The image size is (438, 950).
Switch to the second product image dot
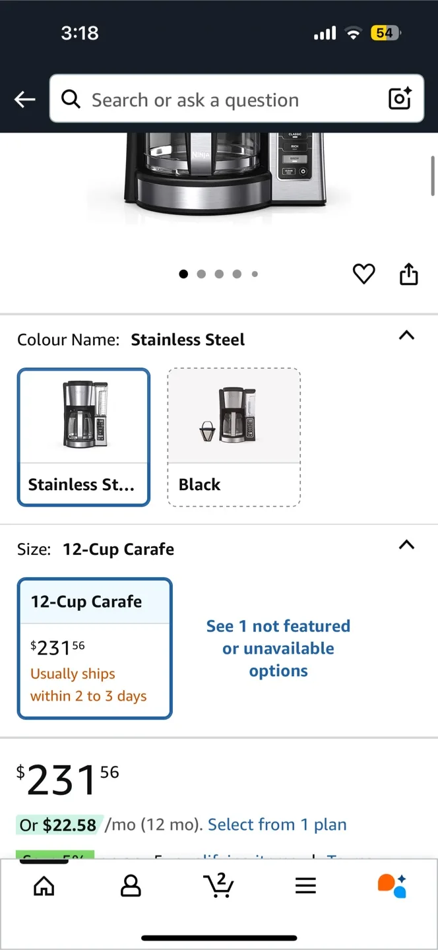tap(202, 274)
